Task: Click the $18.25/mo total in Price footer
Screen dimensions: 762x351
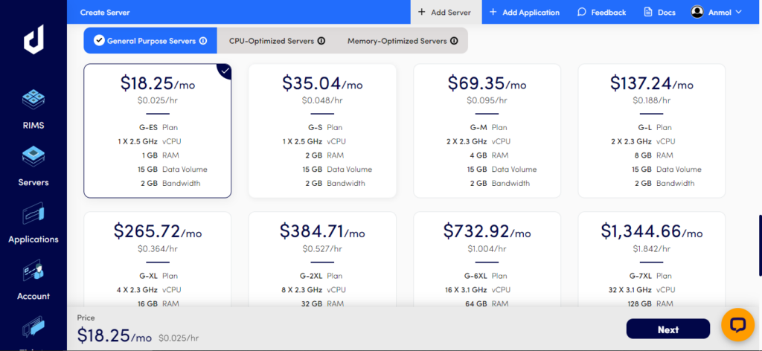Action: 114,335
